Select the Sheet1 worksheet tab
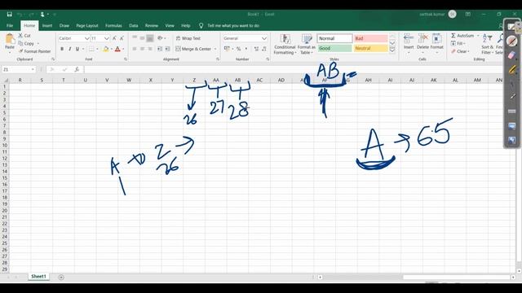 pyautogui.click(x=38, y=277)
